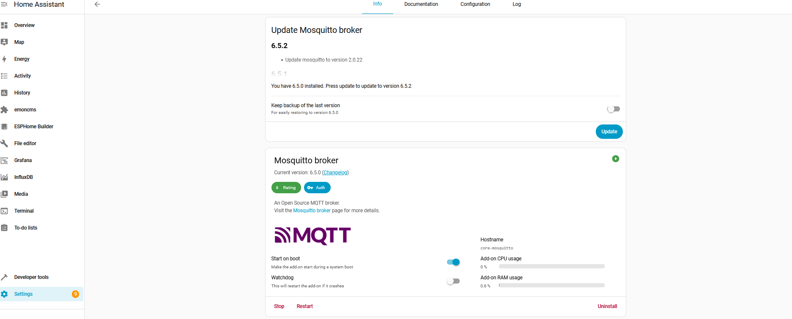This screenshot has height=319, width=792.
Task: Switch to the Documentation tab
Action: [421, 4]
